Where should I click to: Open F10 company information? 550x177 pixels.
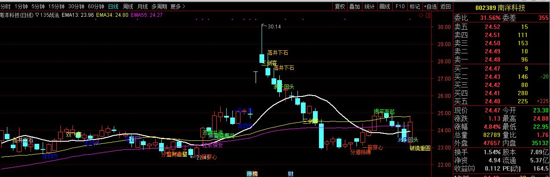coord(400,6)
